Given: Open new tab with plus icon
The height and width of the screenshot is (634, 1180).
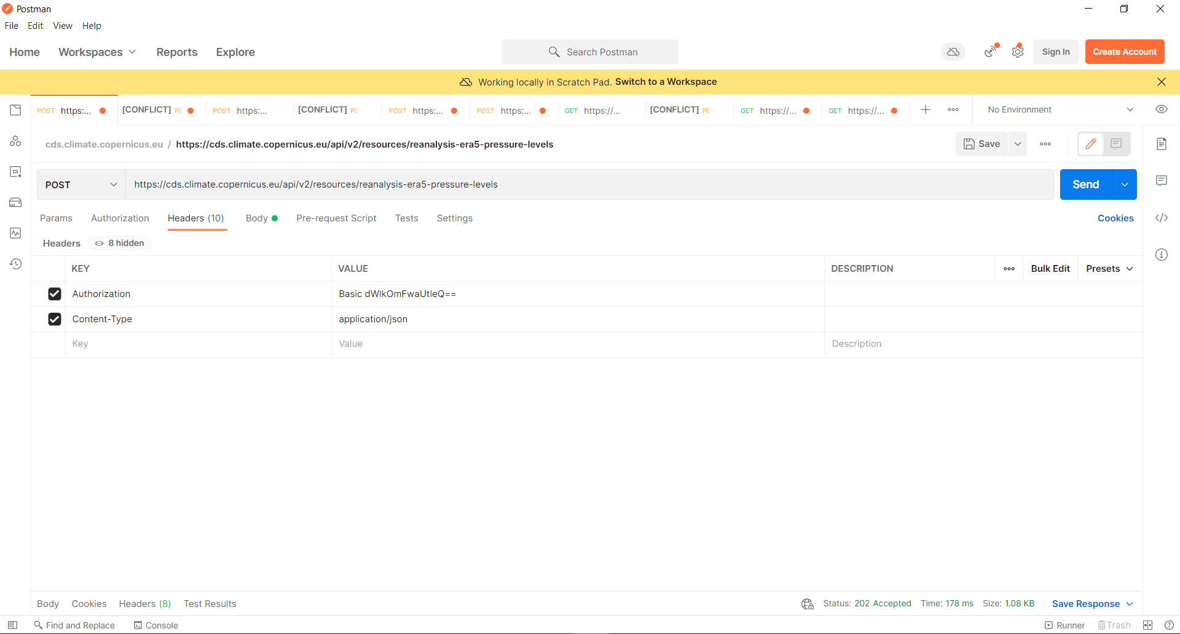Looking at the screenshot, I should [x=926, y=109].
